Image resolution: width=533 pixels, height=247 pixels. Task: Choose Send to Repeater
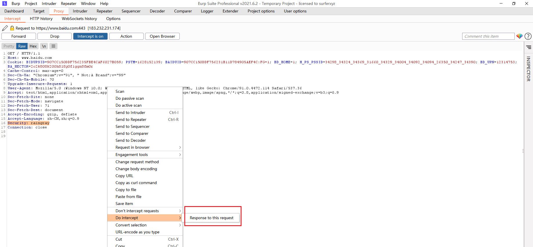coord(145,119)
